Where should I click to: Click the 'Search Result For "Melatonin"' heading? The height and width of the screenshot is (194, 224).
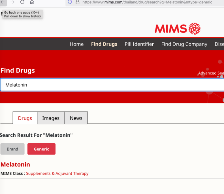36,135
